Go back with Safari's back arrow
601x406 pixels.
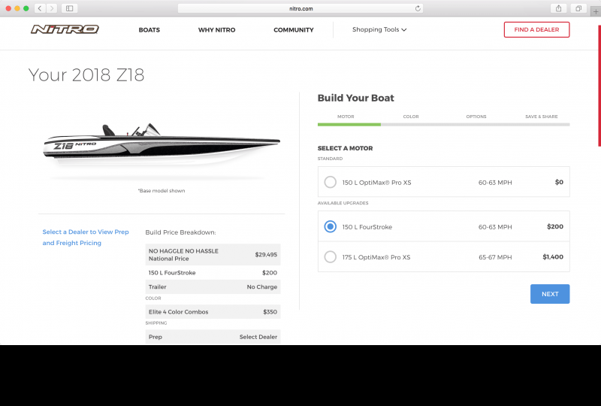click(40, 8)
